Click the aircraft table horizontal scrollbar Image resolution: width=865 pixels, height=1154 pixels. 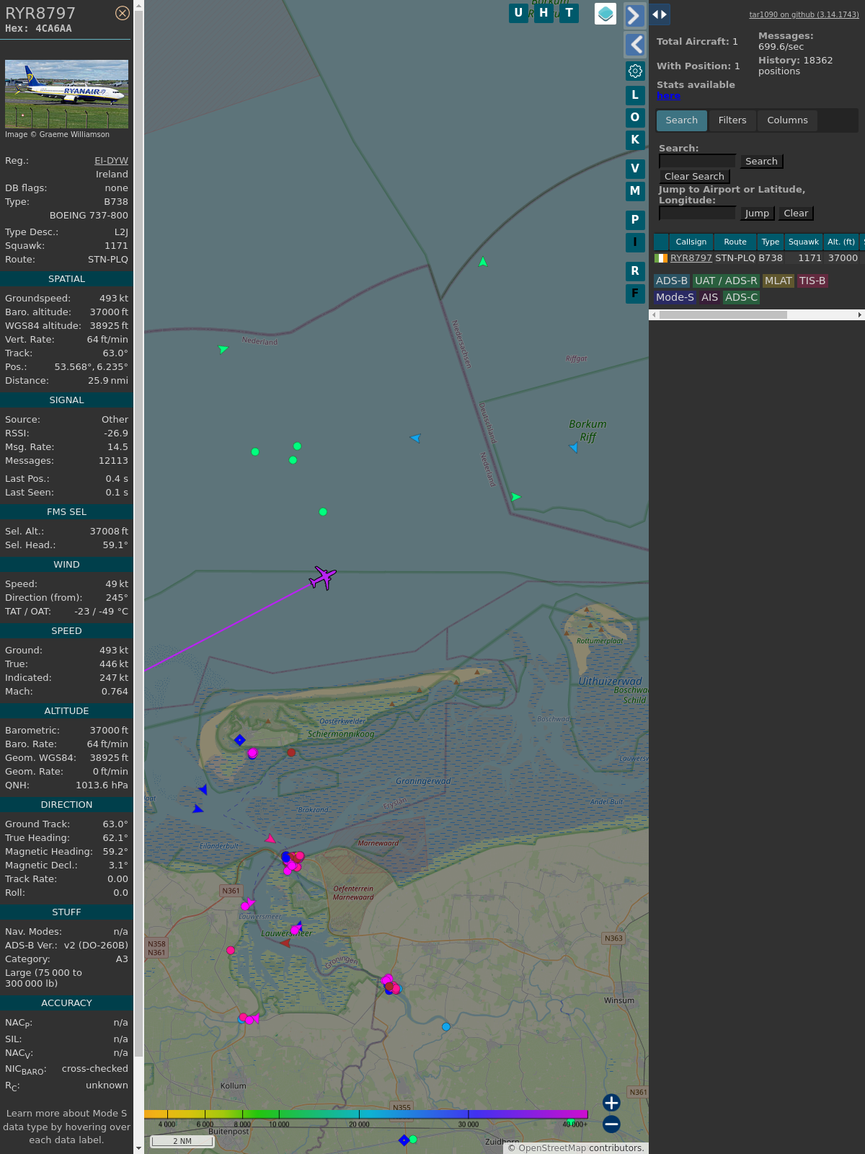(723, 314)
